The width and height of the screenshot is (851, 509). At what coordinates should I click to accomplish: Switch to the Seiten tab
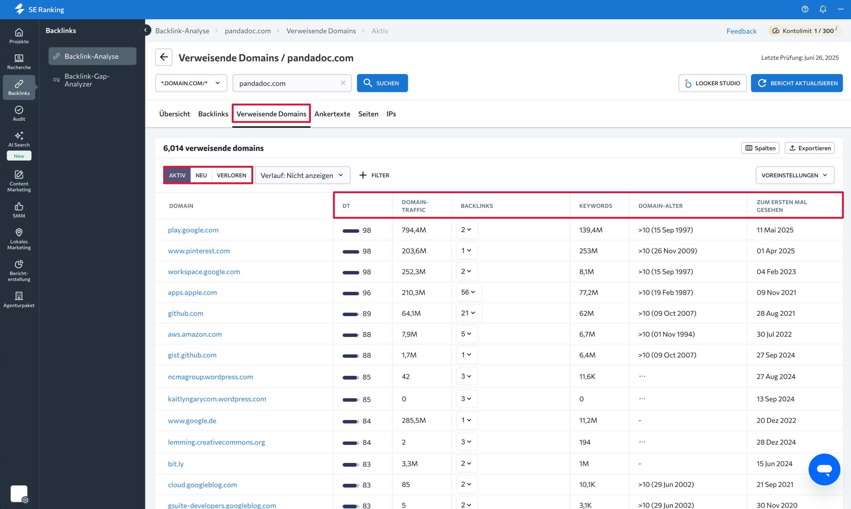368,114
